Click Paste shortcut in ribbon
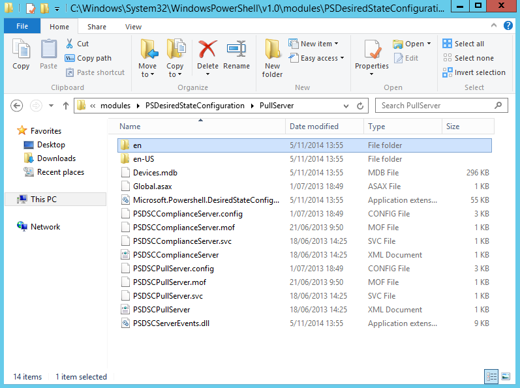The height and width of the screenshot is (388, 520). [x=95, y=72]
